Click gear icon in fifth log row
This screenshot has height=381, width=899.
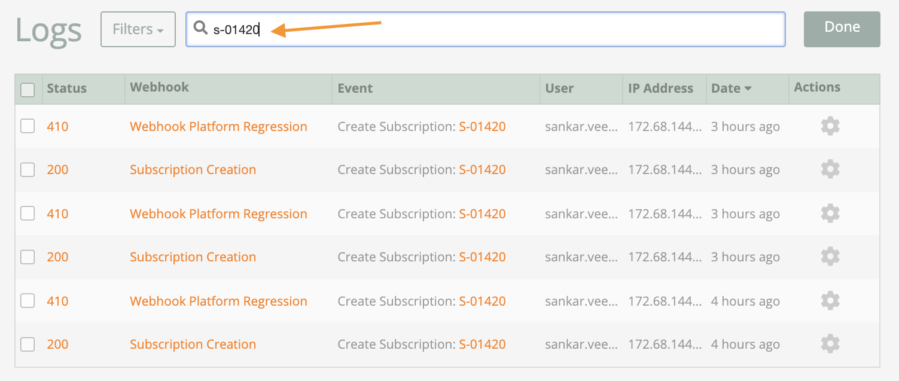coord(830,300)
